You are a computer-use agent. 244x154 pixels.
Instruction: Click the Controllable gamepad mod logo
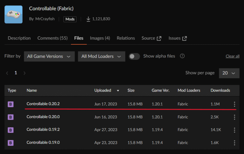coord(13,14)
